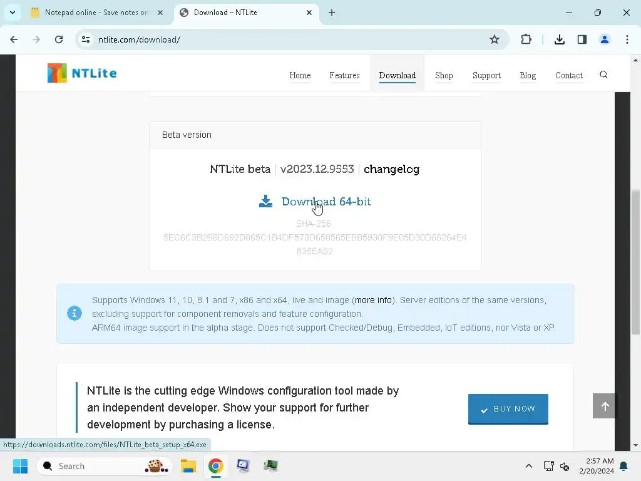Click the version text v2023.12.9553
This screenshot has height=481, width=641.
(317, 169)
